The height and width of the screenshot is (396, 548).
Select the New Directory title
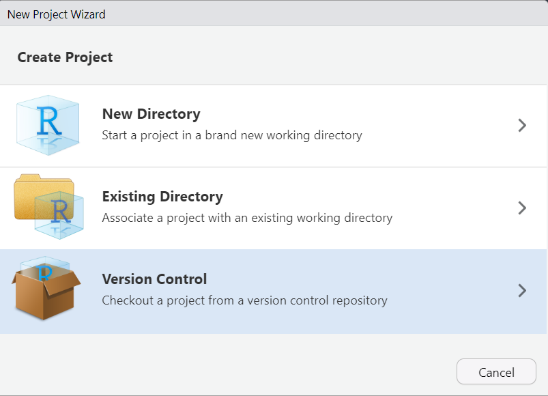pos(151,114)
